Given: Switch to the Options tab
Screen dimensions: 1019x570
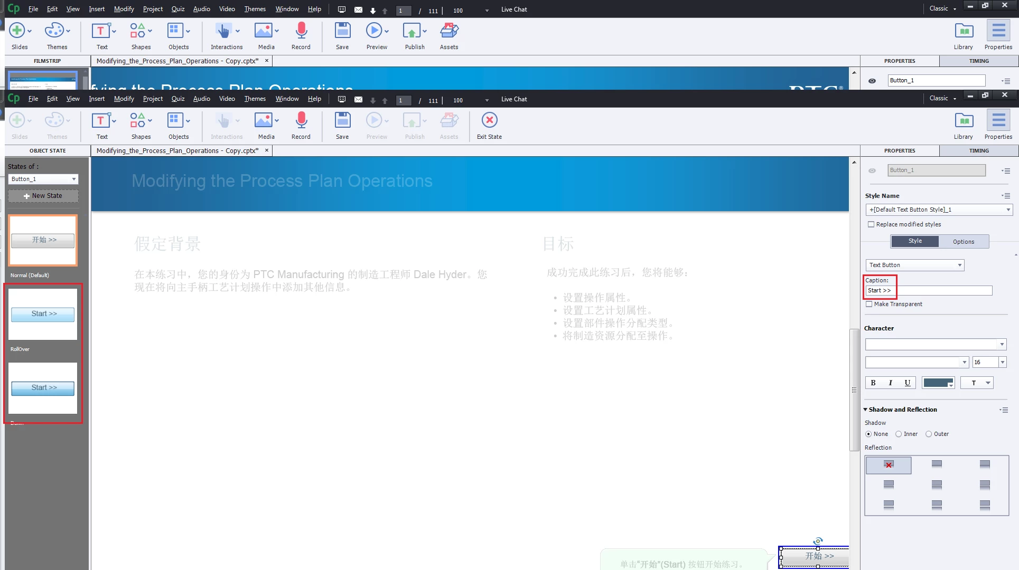Looking at the screenshot, I should [963, 241].
